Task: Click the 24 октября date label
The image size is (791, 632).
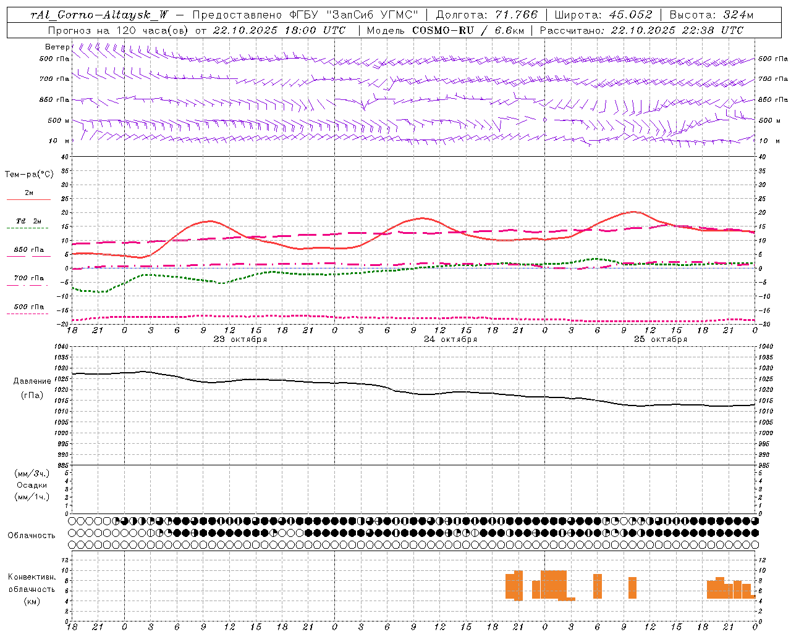Action: click(450, 339)
